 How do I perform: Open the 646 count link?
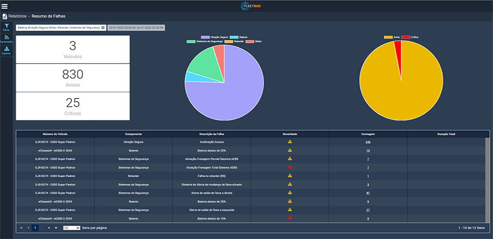[368, 142]
